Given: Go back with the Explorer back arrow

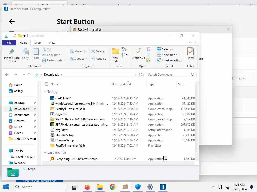Looking at the screenshot, I should click(7, 75).
